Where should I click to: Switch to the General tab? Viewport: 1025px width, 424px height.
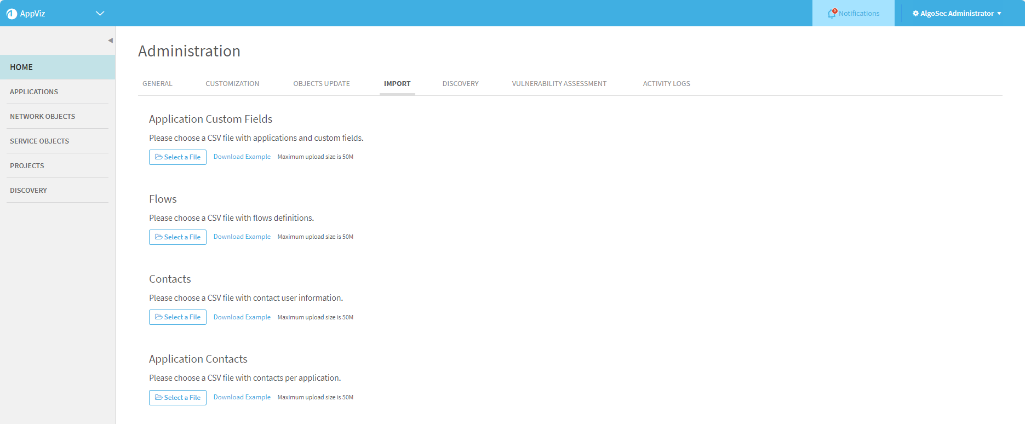157,84
